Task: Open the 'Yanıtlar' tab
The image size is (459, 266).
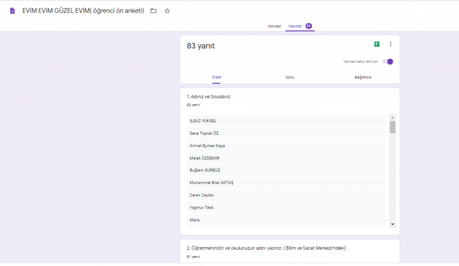Action: pos(296,26)
